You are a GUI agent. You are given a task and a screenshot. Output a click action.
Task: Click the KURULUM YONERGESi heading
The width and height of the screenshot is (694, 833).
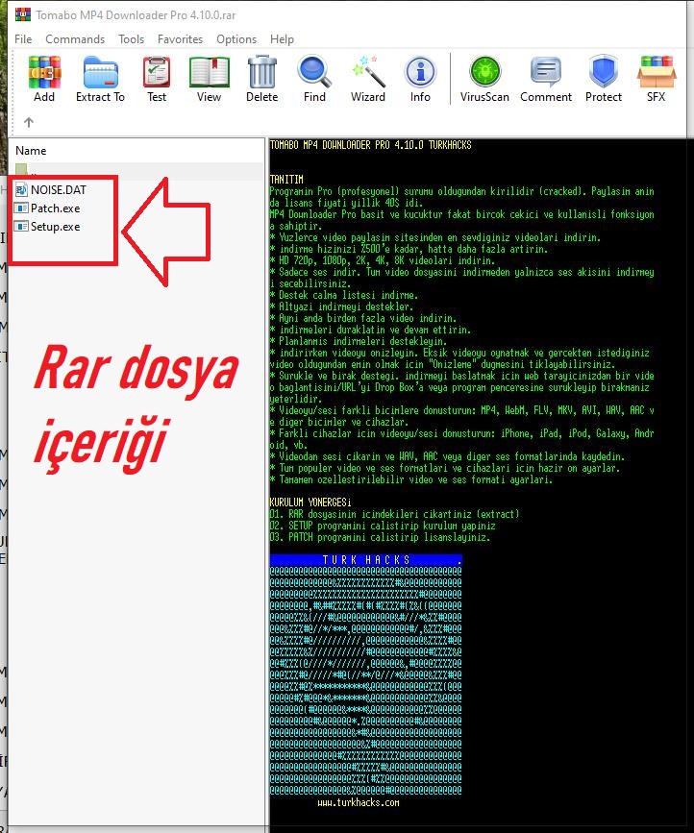coord(310,502)
